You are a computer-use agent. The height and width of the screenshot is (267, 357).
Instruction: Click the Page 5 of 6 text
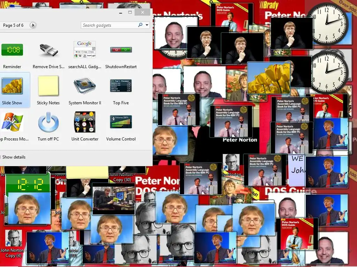[x=13, y=25]
